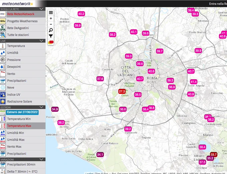Select the Radiazione Solare sun icon
Image resolution: width=227 pixels, height=174 pixels.
[x=3, y=101]
